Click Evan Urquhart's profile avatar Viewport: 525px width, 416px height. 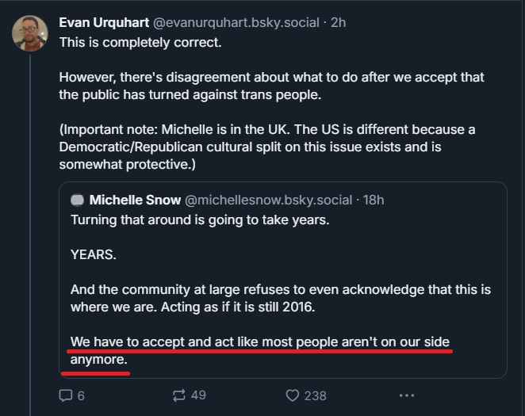[29, 33]
